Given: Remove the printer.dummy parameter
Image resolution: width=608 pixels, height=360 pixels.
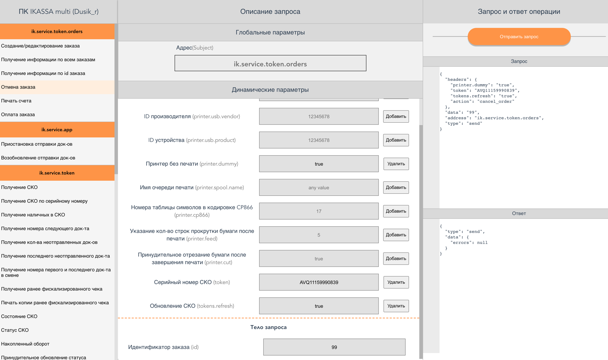Looking at the screenshot, I should (396, 164).
